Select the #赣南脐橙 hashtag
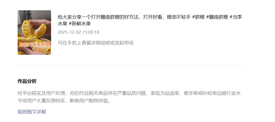 [217, 17]
